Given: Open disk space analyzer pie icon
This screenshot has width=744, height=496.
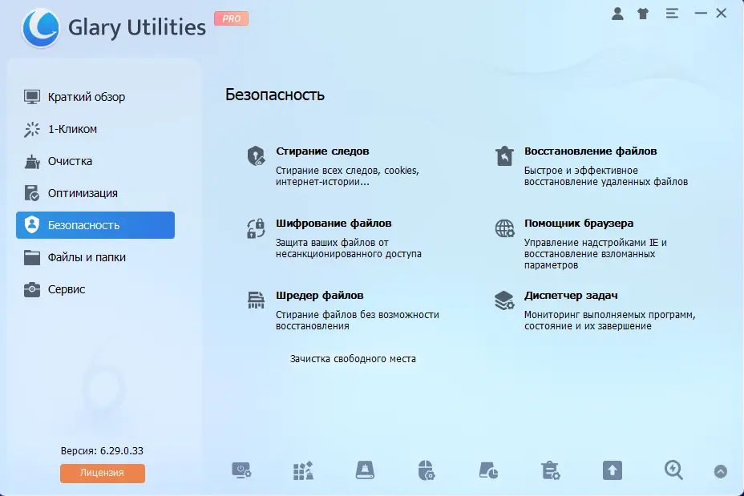Looking at the screenshot, I should tap(488, 470).
